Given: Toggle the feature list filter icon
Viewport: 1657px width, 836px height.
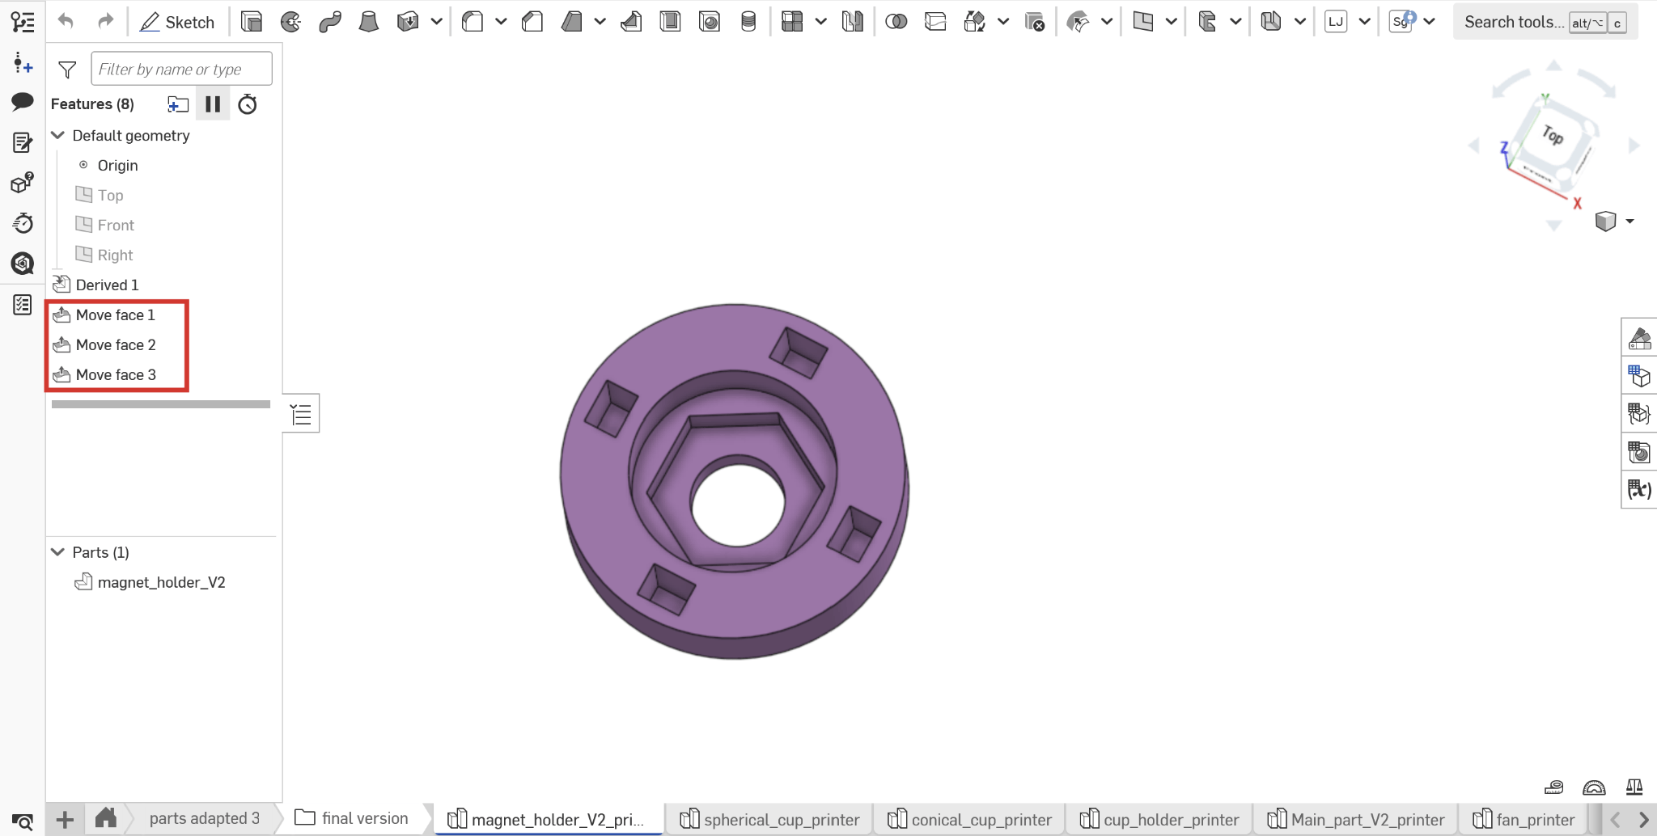Looking at the screenshot, I should 67,70.
